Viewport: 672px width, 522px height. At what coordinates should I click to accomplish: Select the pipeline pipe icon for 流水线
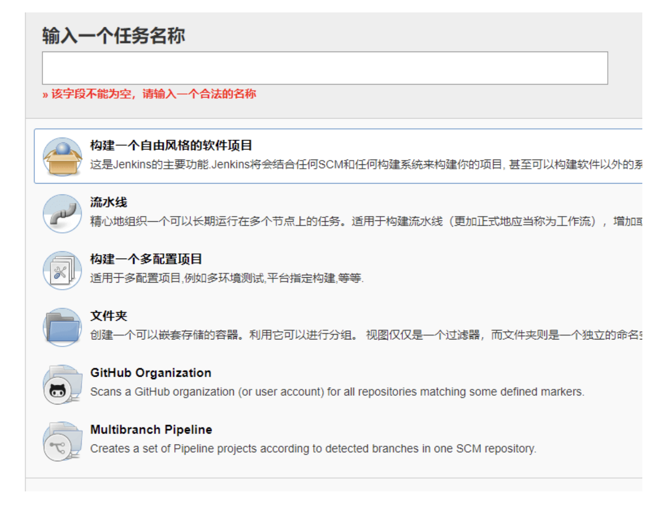tap(62, 214)
